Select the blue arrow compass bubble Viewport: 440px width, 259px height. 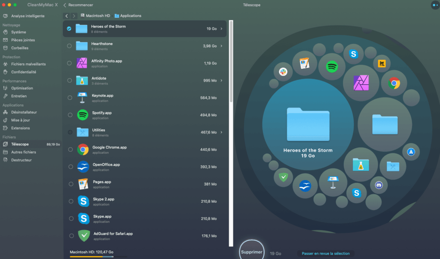click(x=411, y=152)
